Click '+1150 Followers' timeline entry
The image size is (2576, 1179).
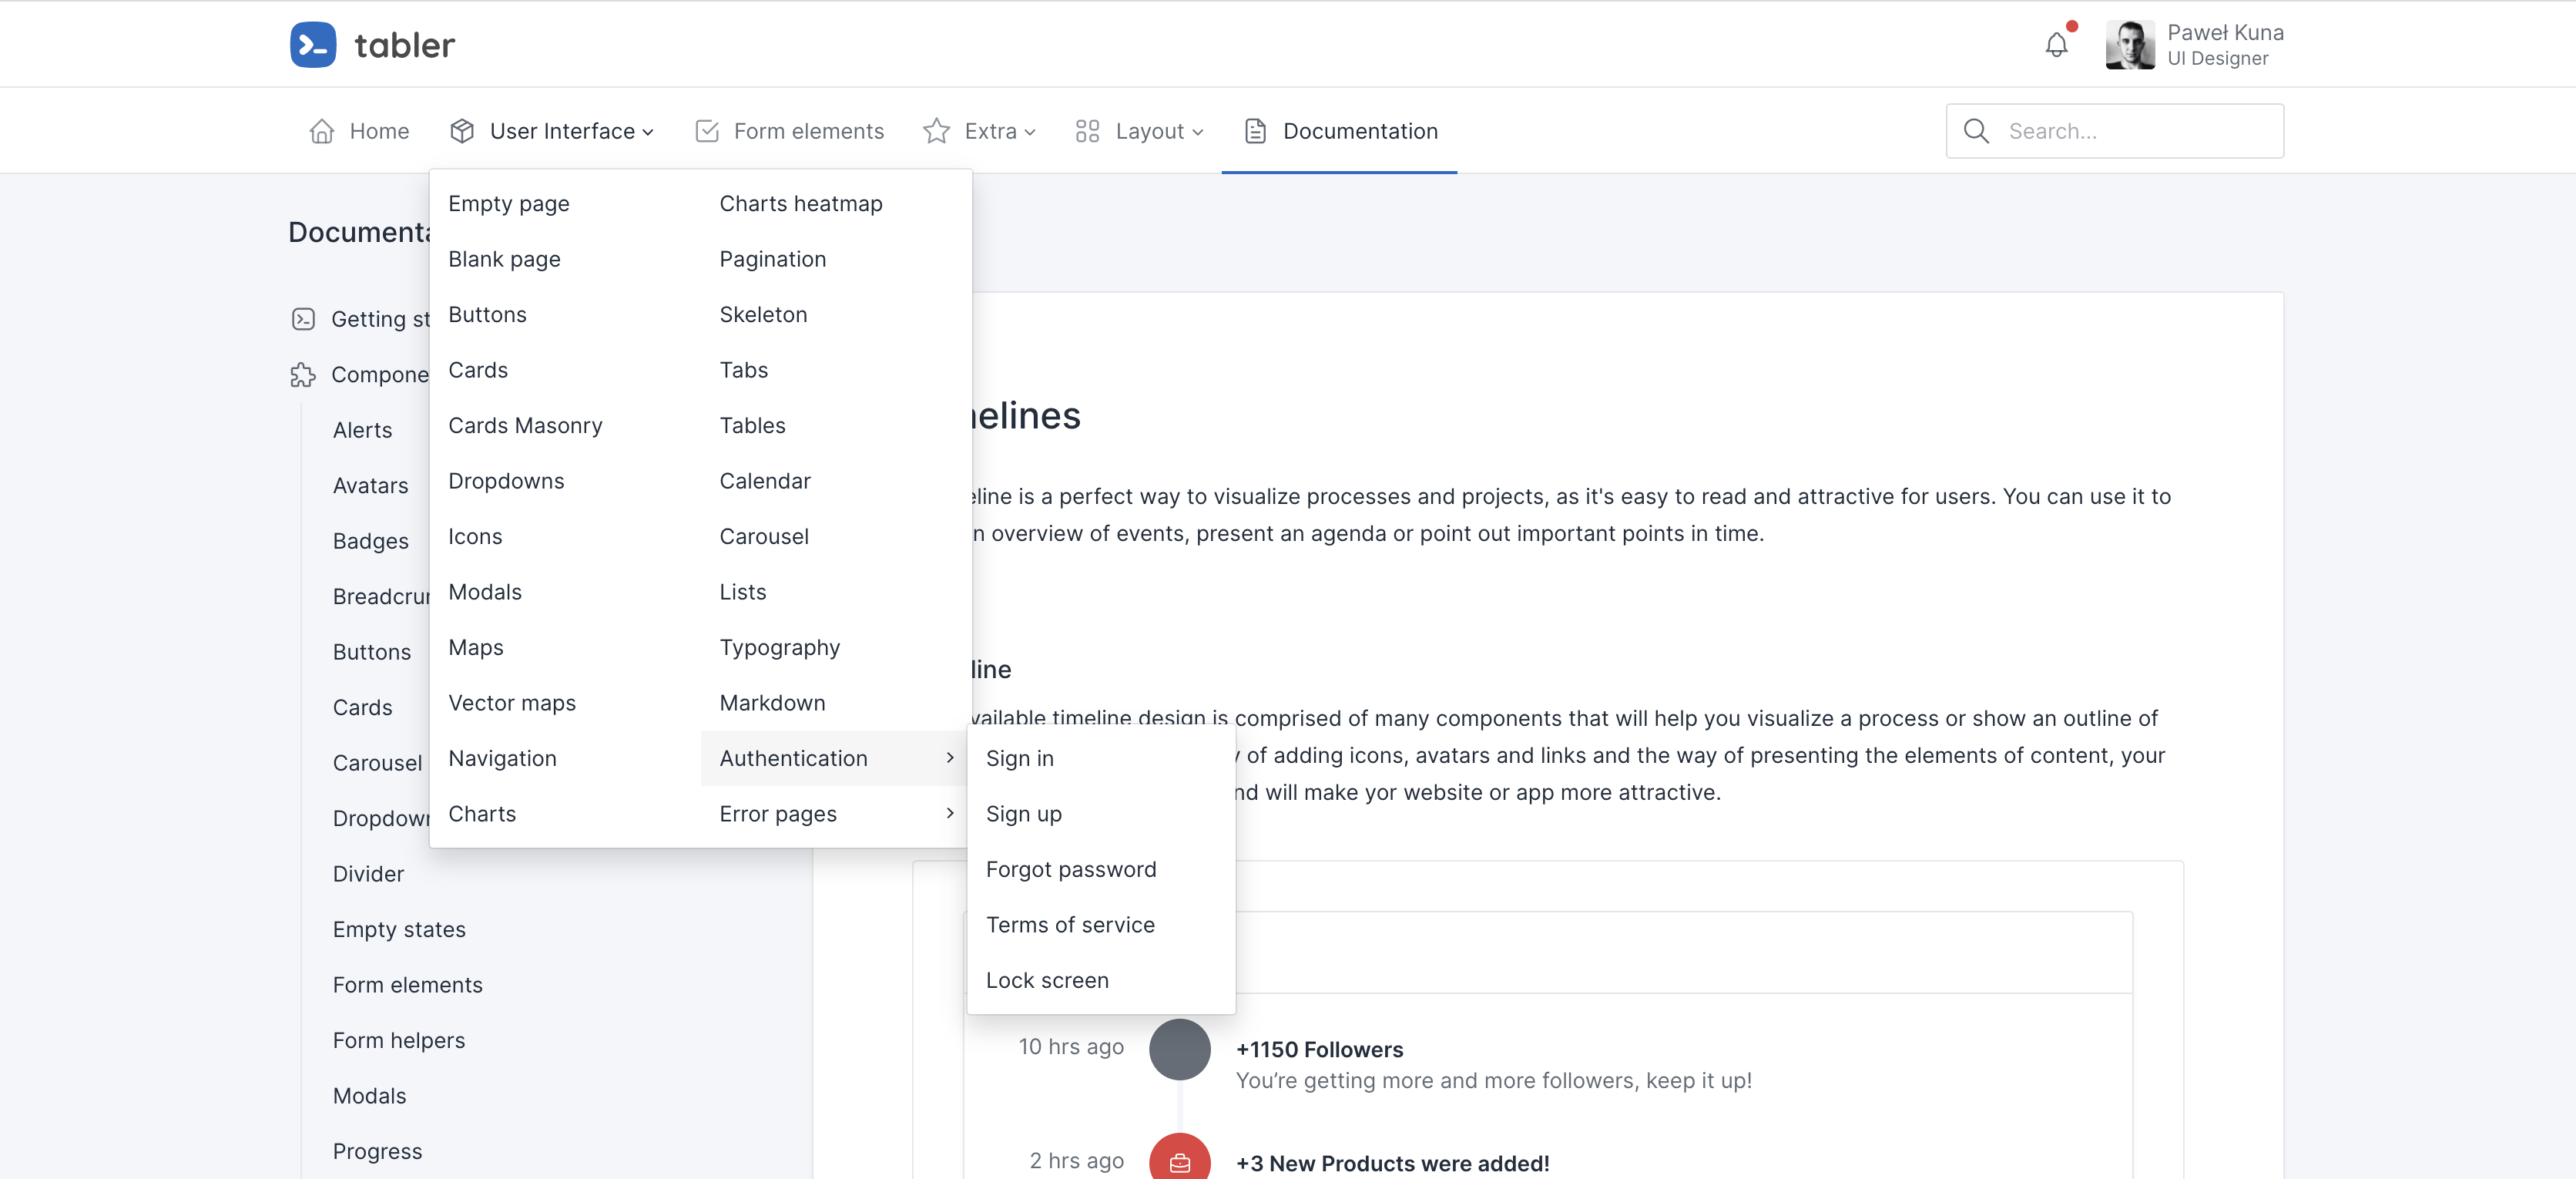coord(1319,1050)
